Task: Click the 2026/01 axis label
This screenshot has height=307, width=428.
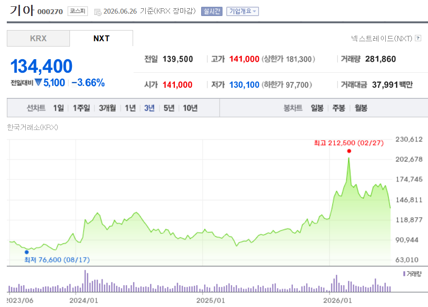Action: (x=338, y=300)
